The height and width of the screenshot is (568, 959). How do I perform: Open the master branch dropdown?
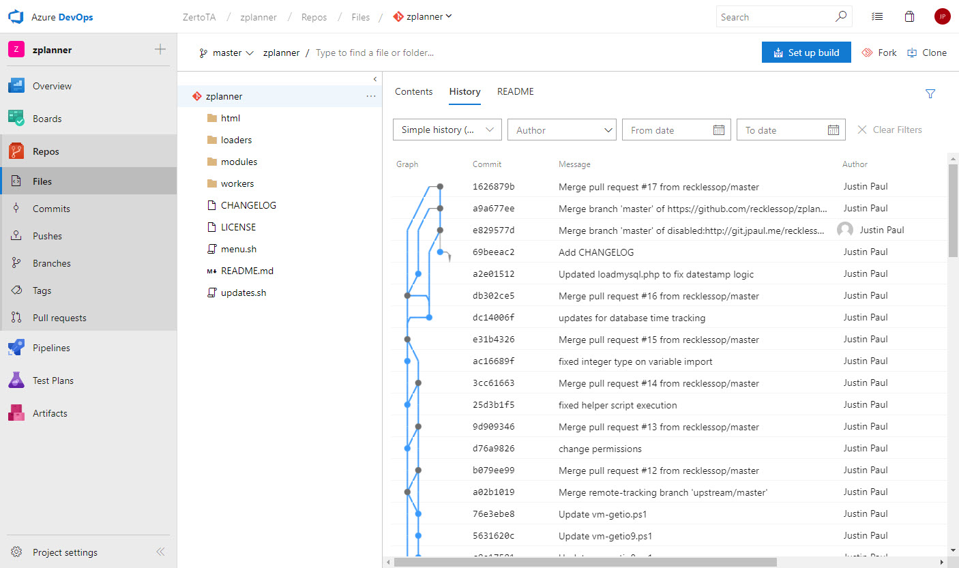click(x=226, y=53)
